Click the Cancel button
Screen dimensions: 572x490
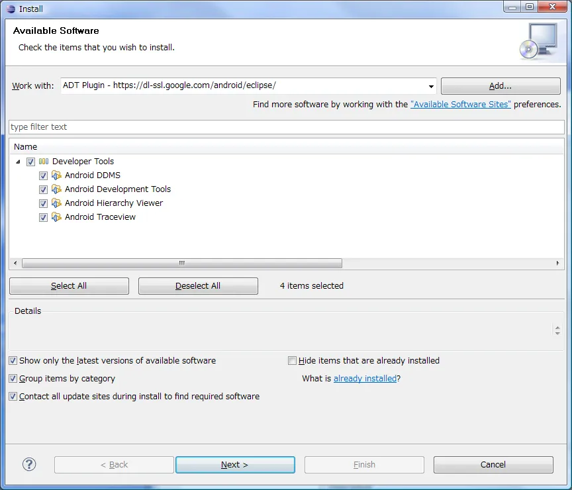[493, 465]
